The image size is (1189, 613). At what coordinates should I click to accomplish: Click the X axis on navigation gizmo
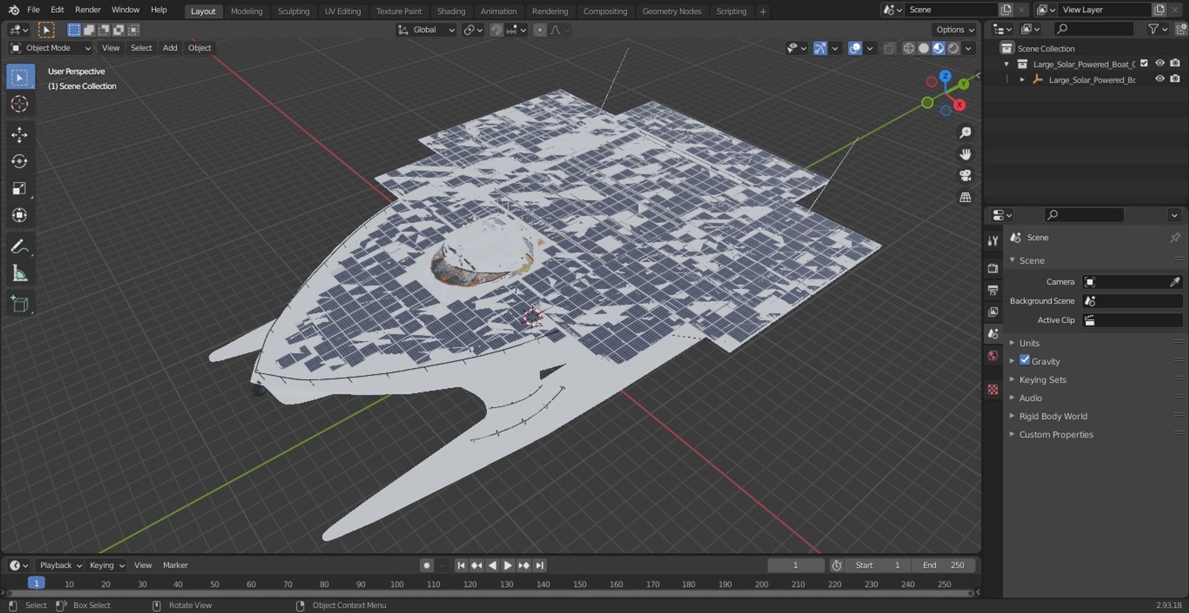pyautogui.click(x=959, y=105)
